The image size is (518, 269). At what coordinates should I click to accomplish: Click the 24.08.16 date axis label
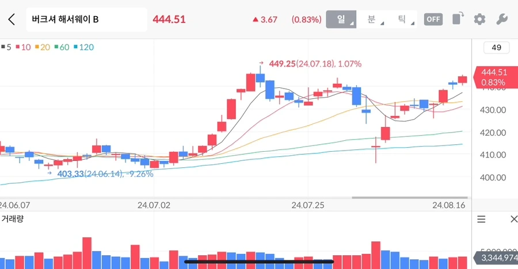(449, 205)
